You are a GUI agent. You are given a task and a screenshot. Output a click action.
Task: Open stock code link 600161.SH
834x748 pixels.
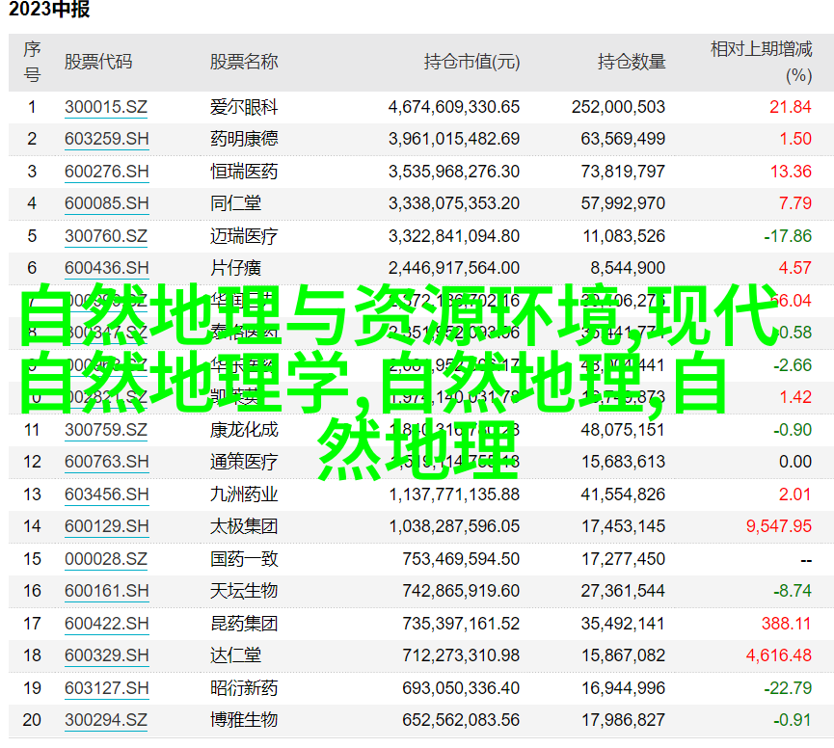tap(106, 591)
